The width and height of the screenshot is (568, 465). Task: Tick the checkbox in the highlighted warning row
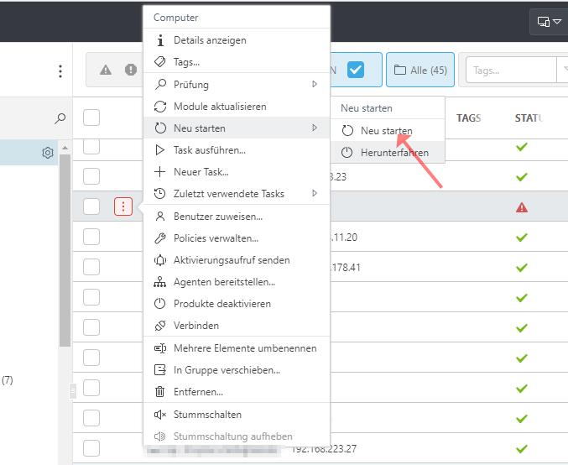(x=91, y=206)
